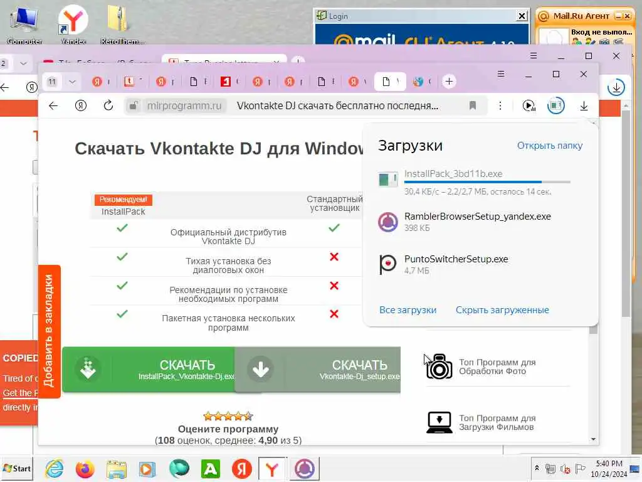Click grey СКАЧАТЬ Vkontakte-Dj_setup.exe button
Screen dimensions: 642x482
tap(318, 369)
